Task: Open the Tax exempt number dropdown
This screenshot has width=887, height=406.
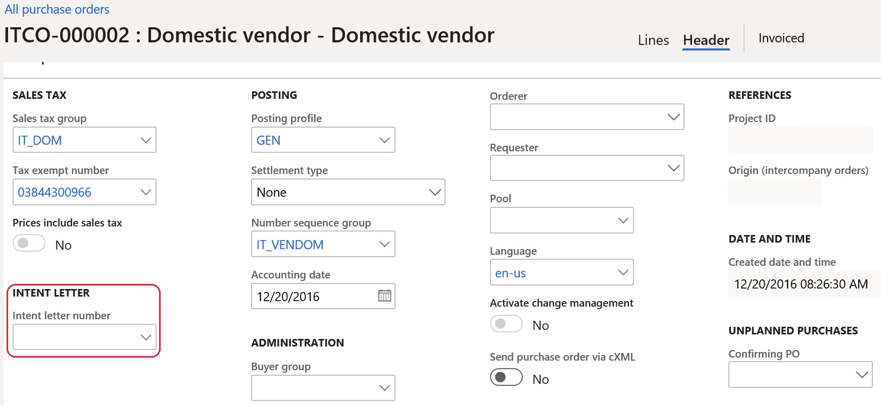Action: click(145, 192)
